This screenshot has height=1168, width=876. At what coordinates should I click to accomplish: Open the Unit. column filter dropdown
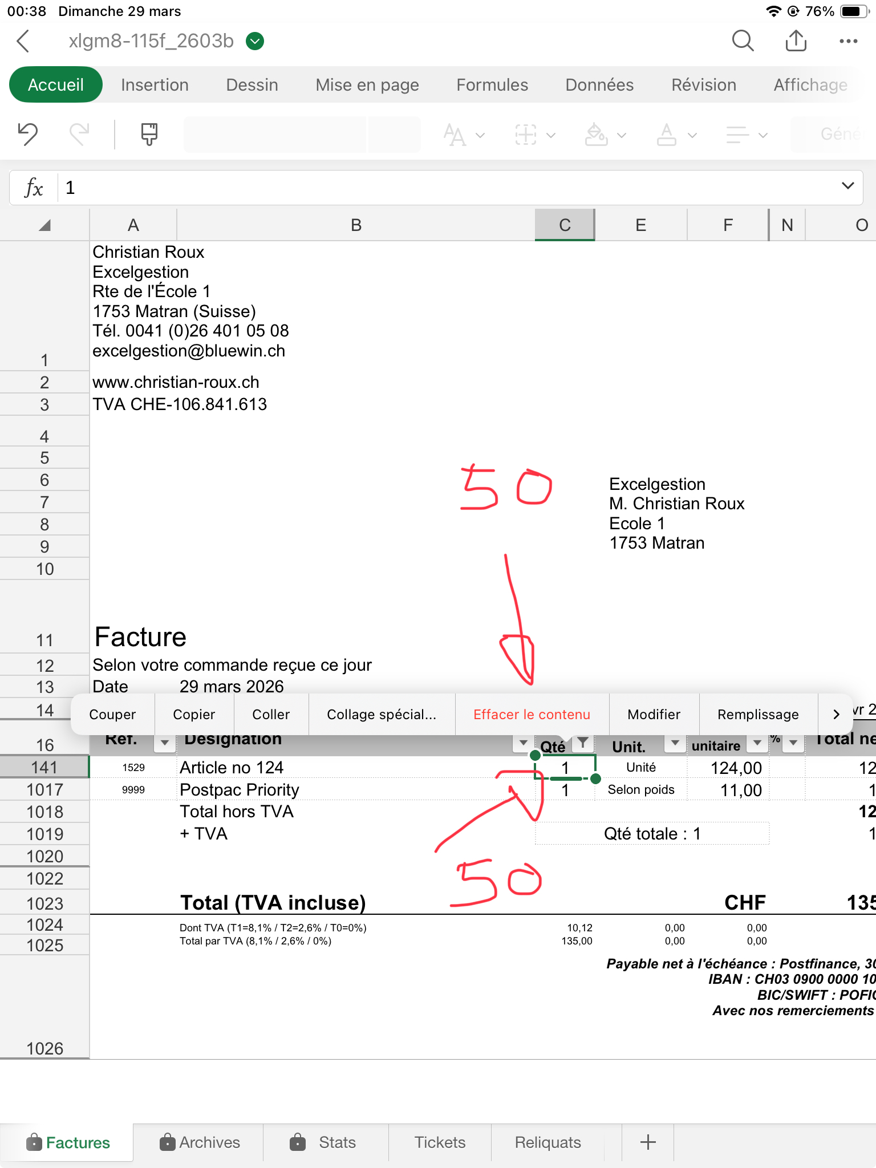pos(675,742)
